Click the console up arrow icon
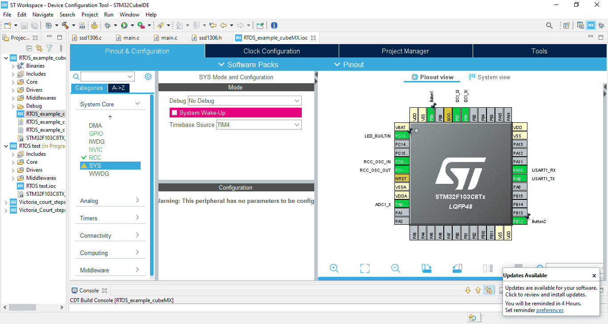The height and width of the screenshot is (324, 608). (x=478, y=290)
